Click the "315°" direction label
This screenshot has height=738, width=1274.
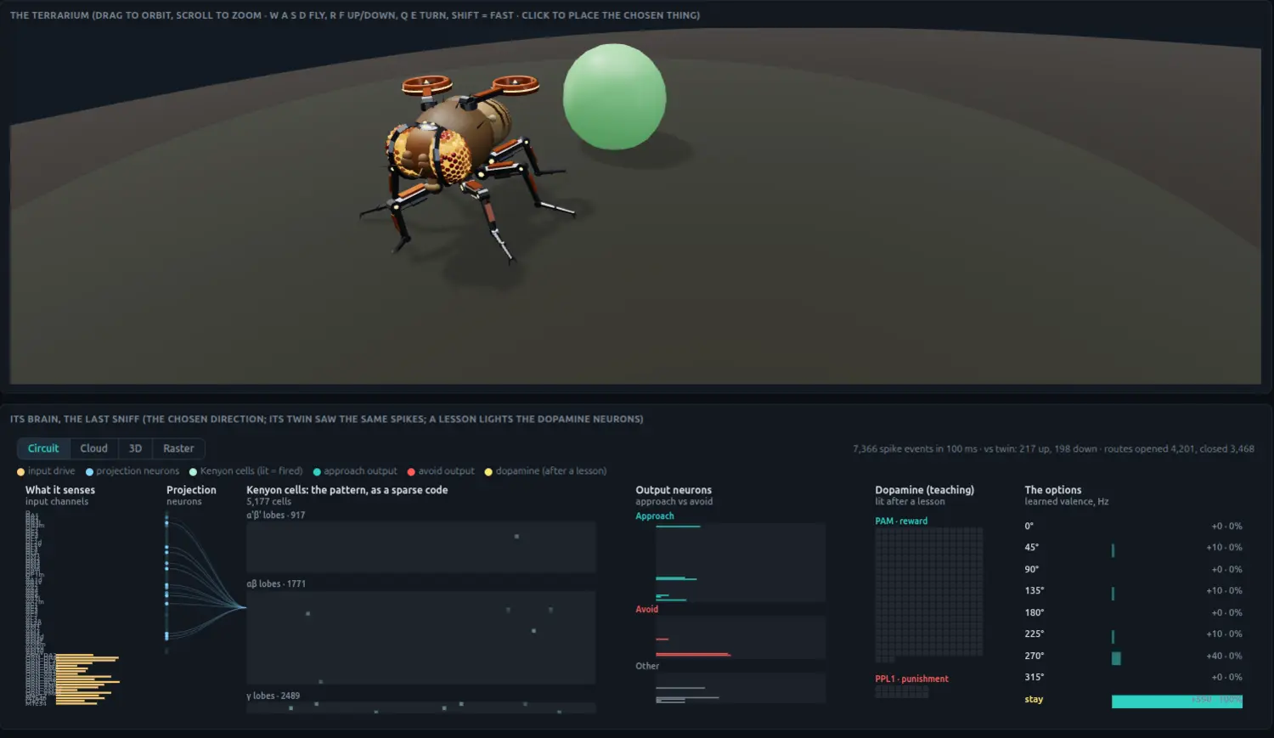coord(1034,678)
